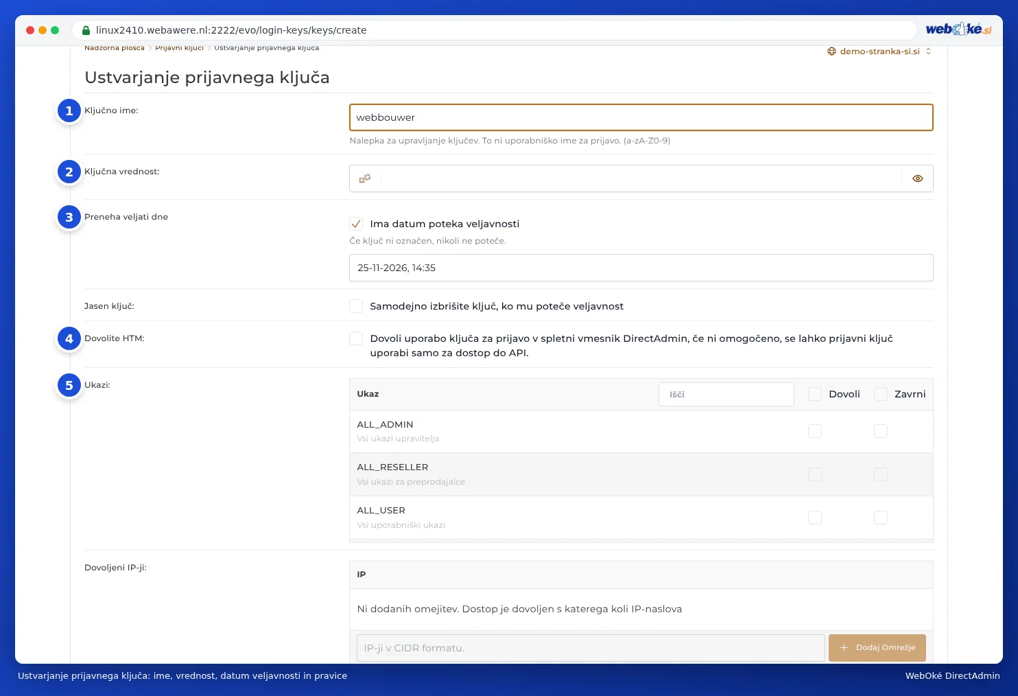The height and width of the screenshot is (696, 1018).
Task: Click the globe icon beside demo-stranka-si.si
Action: coord(831,51)
